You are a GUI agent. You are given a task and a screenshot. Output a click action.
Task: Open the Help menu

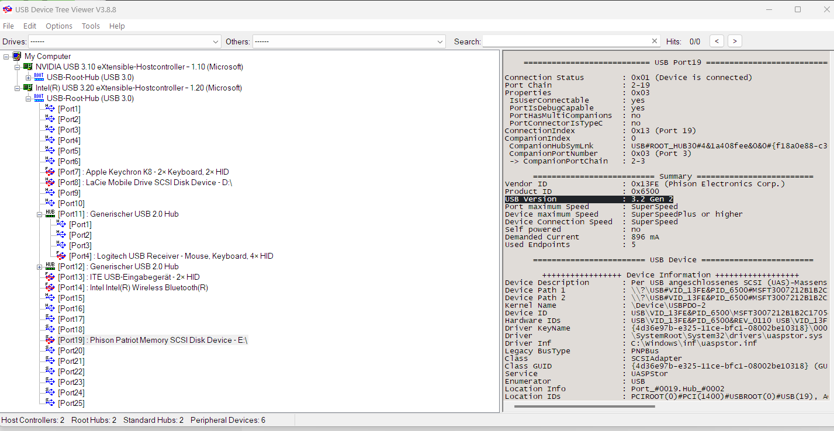(x=117, y=26)
